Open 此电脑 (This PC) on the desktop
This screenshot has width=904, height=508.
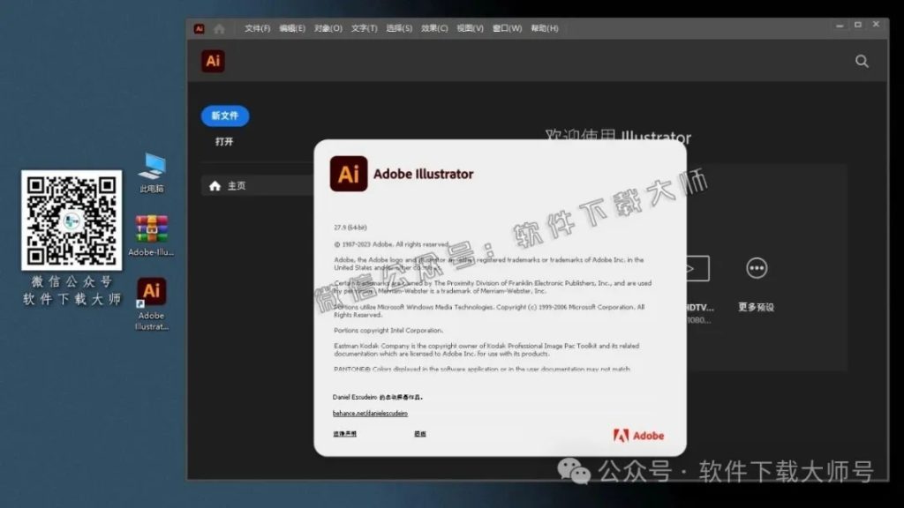click(151, 164)
